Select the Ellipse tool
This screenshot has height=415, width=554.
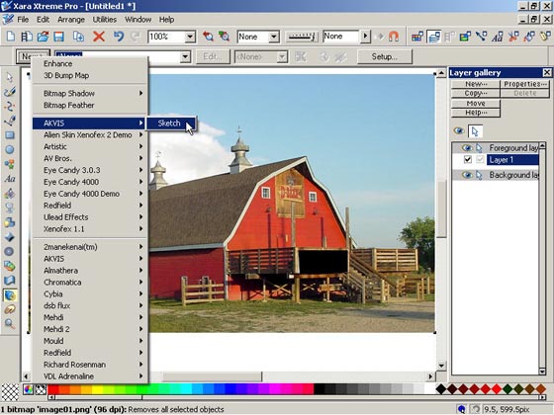pyautogui.click(x=10, y=149)
